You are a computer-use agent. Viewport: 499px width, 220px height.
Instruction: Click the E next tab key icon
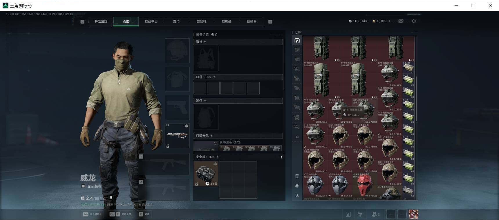(x=270, y=21)
